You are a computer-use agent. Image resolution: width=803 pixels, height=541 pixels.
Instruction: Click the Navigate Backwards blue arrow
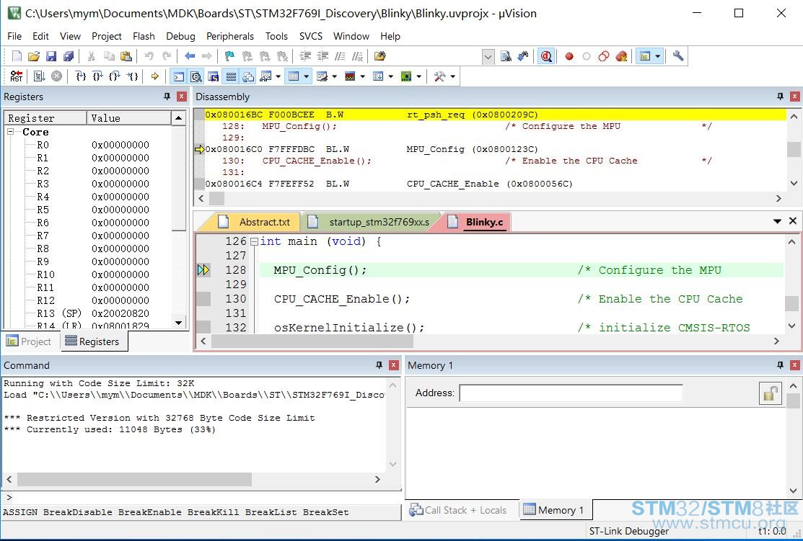(x=190, y=56)
